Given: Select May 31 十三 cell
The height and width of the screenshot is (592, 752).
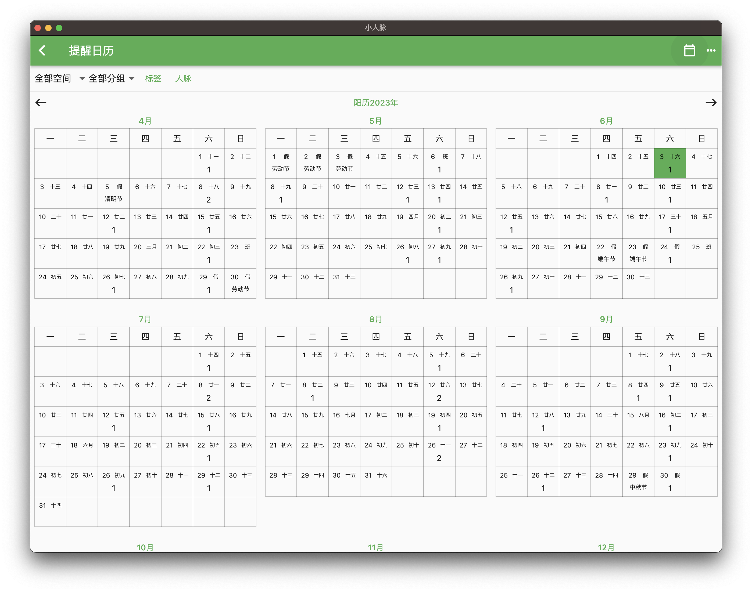Looking at the screenshot, I should click(344, 284).
